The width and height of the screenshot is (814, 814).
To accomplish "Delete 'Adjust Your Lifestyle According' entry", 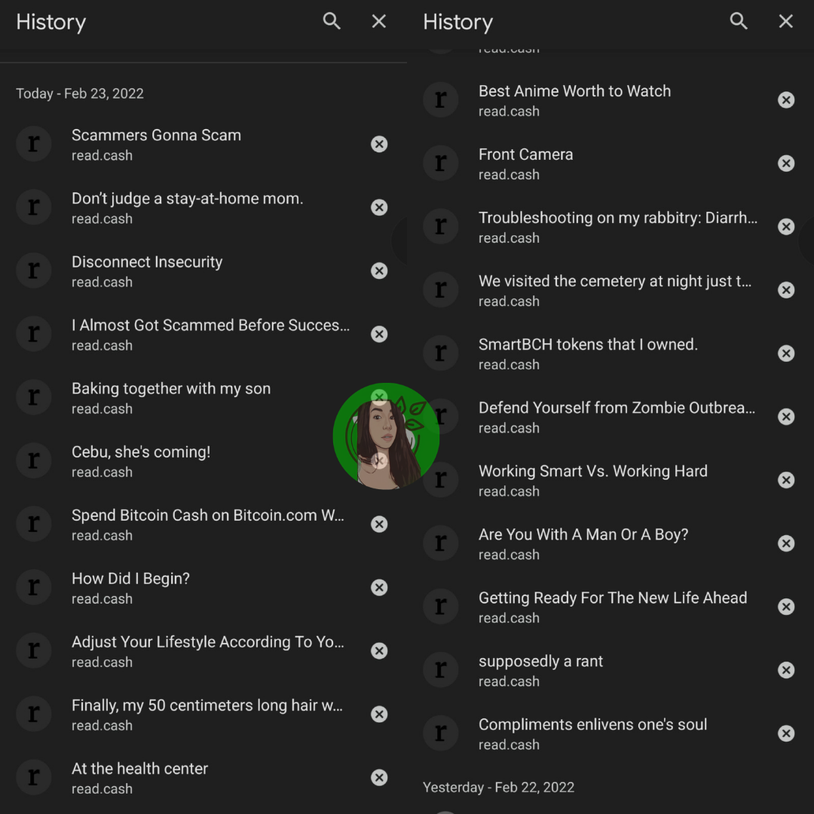I will pos(379,650).
